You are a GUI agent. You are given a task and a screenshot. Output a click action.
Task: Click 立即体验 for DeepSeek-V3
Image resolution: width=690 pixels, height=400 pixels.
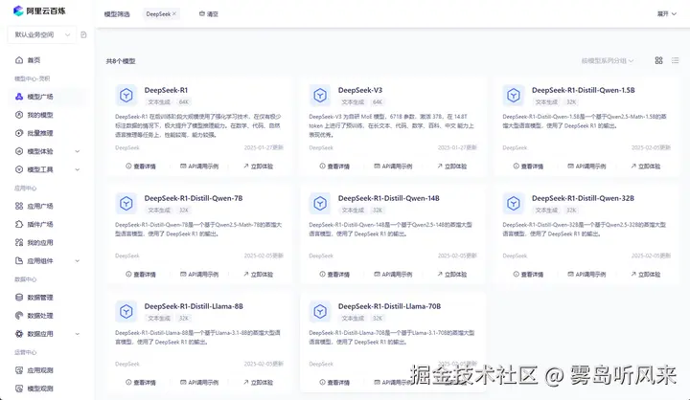tap(452, 167)
